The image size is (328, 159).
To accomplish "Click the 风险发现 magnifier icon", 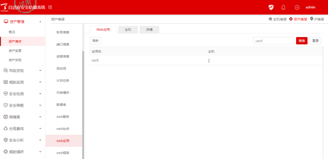I will [x=5, y=71].
